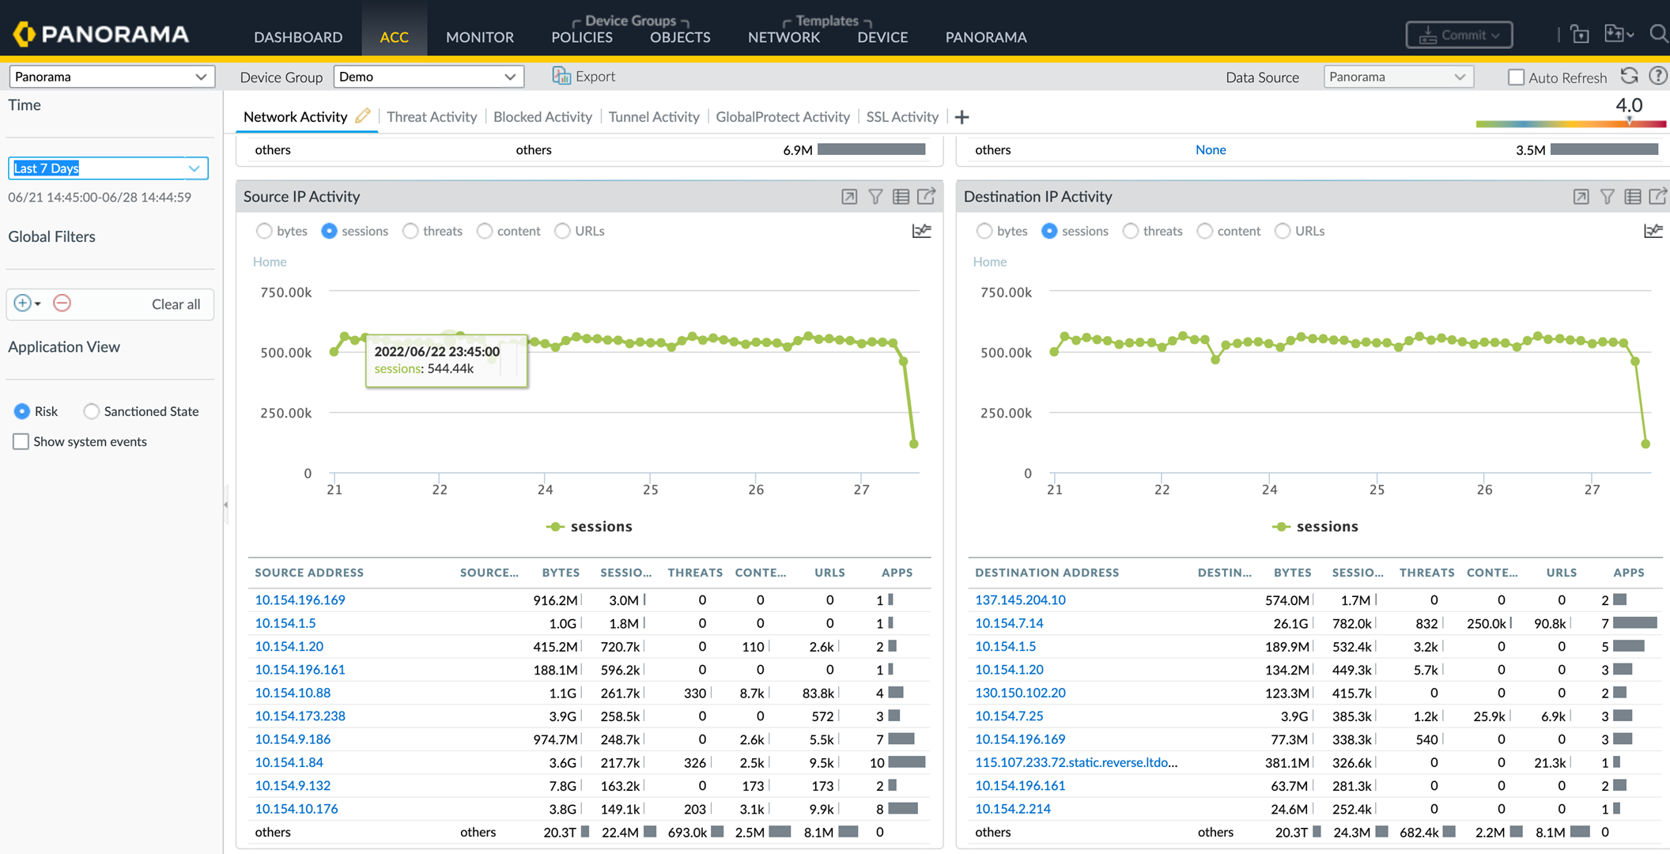Toggle chart type icon in Destination IP Activity
This screenshot has width=1670, height=854.
[1653, 231]
